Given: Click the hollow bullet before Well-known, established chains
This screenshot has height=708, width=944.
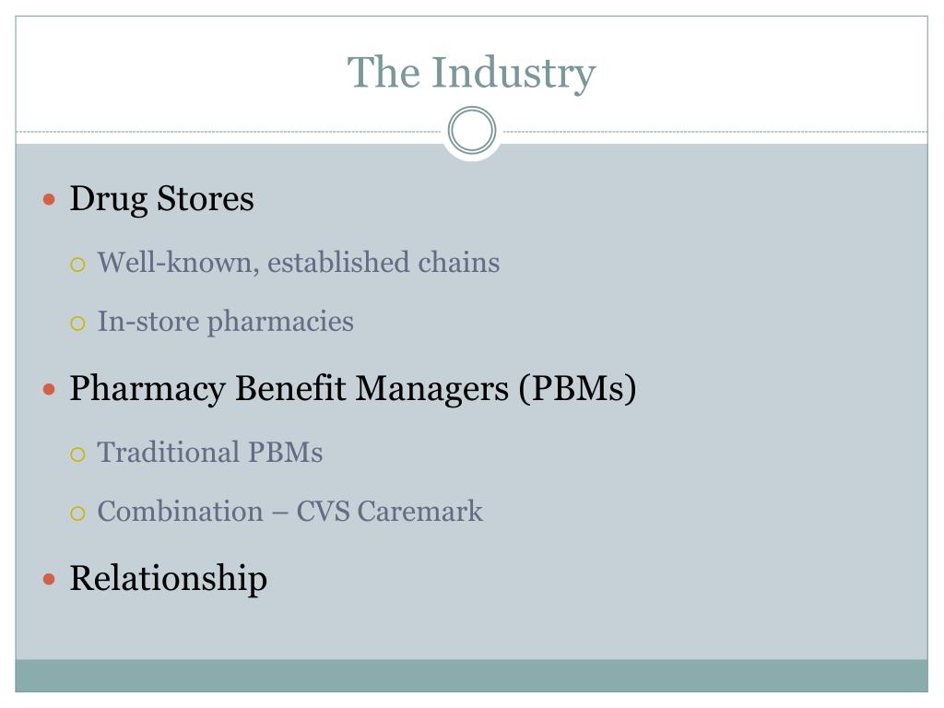Looking at the screenshot, I should tap(77, 265).
